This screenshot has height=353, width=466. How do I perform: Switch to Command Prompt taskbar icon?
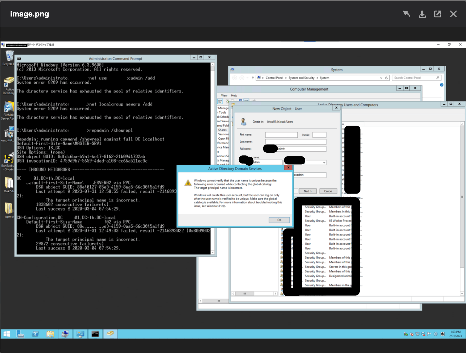[x=95, y=334]
